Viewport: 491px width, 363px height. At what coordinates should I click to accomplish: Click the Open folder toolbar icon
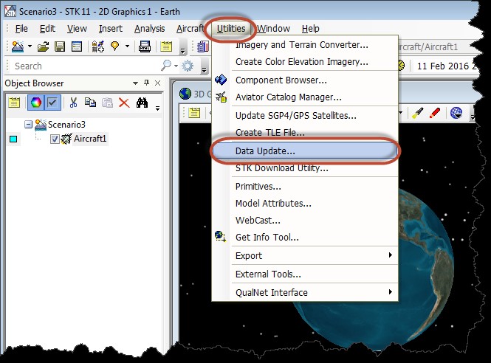point(44,46)
